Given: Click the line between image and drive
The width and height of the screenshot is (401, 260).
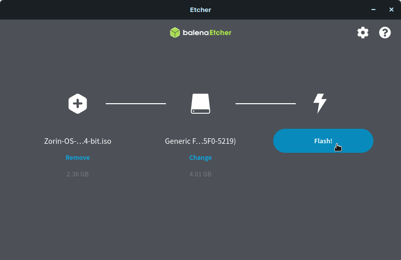Looking at the screenshot, I should click(x=135, y=104).
